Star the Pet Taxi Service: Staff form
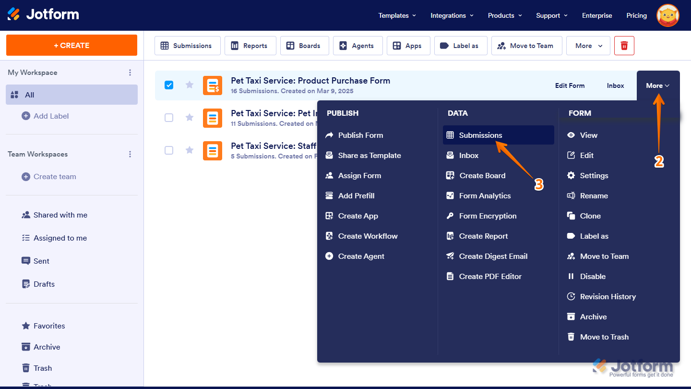This screenshot has width=691, height=389. click(x=190, y=150)
